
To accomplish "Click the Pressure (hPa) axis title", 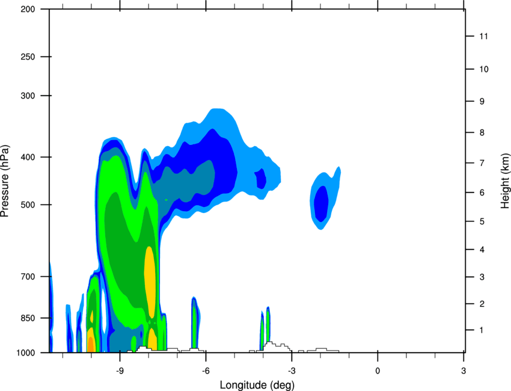I will click(5, 181).
